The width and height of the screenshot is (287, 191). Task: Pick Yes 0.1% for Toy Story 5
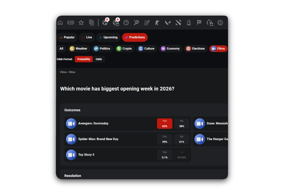click(165, 155)
